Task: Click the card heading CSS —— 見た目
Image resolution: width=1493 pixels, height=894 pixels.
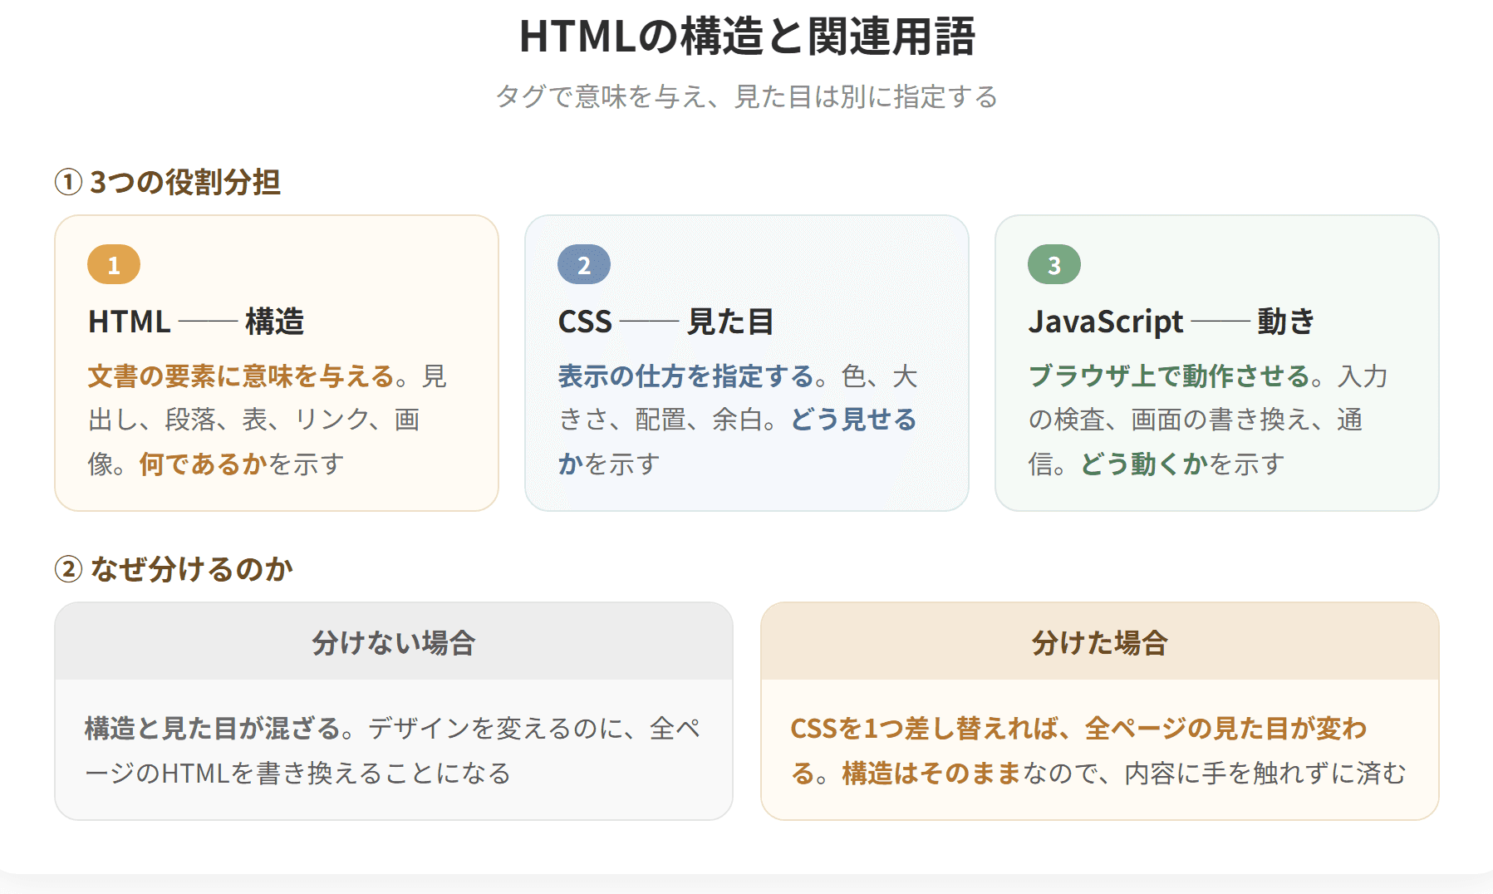Action: [x=665, y=322]
